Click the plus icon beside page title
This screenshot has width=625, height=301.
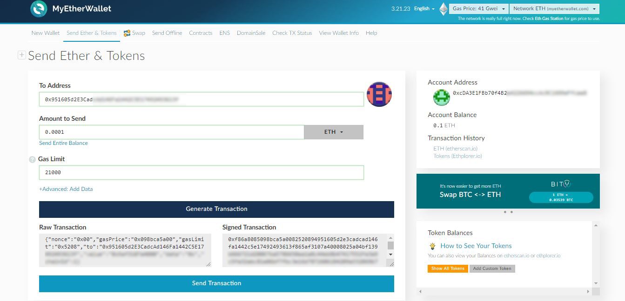tap(21, 55)
